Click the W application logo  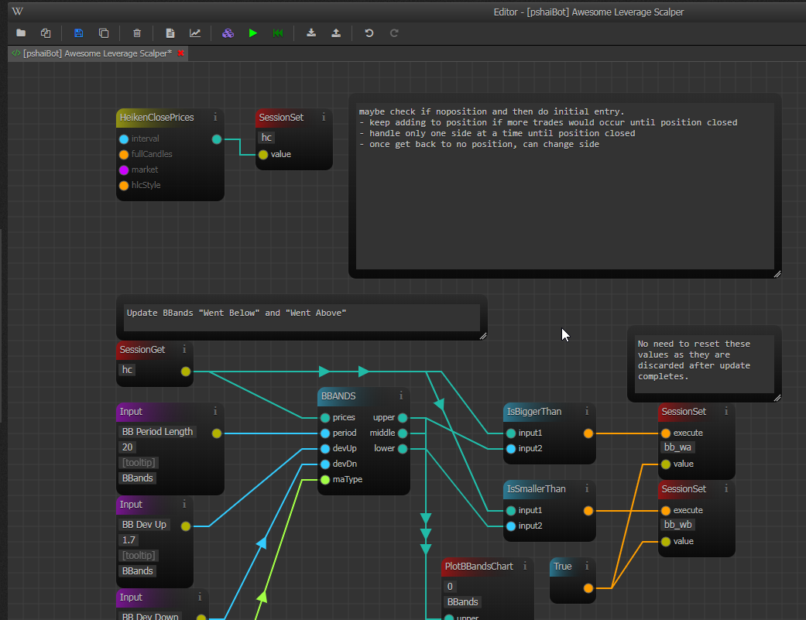pos(18,12)
